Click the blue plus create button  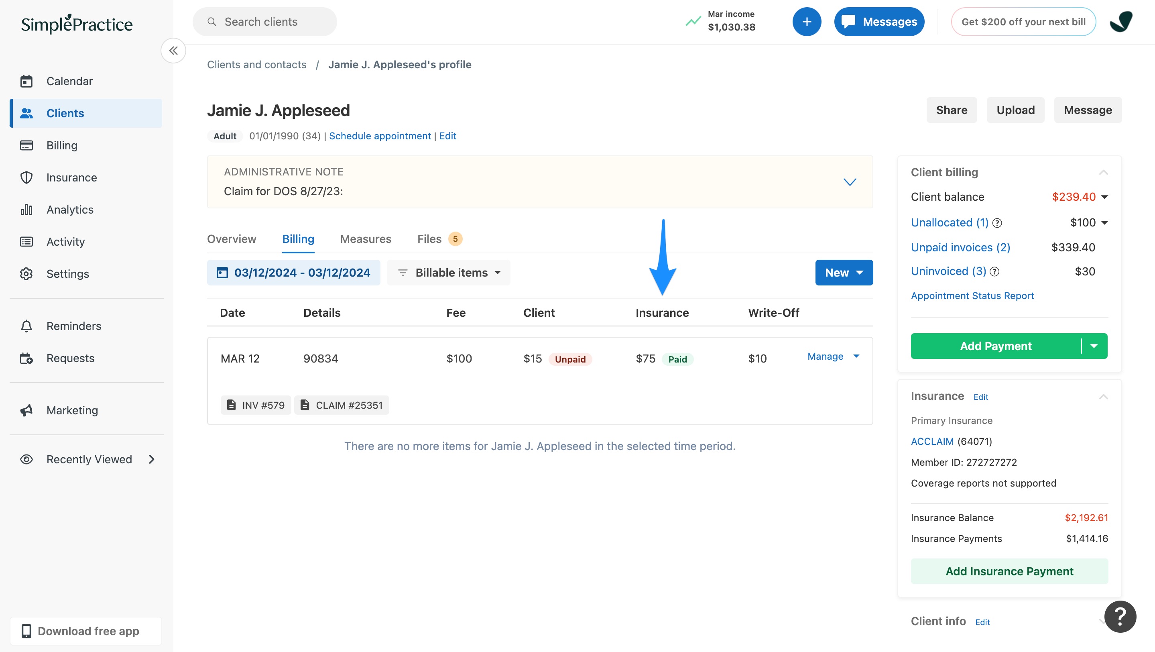tap(807, 22)
